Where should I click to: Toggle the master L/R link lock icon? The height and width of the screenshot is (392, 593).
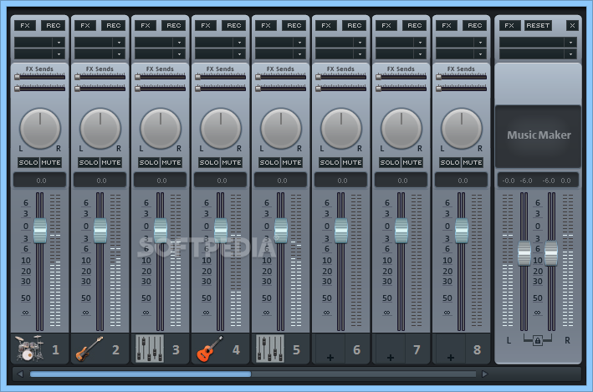[538, 341]
